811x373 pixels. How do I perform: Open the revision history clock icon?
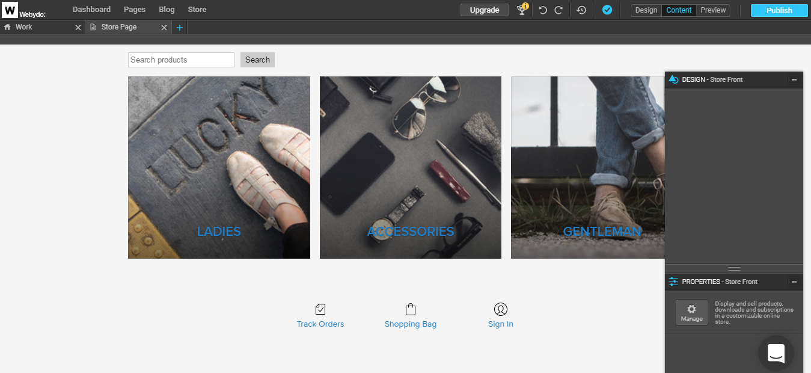click(581, 10)
